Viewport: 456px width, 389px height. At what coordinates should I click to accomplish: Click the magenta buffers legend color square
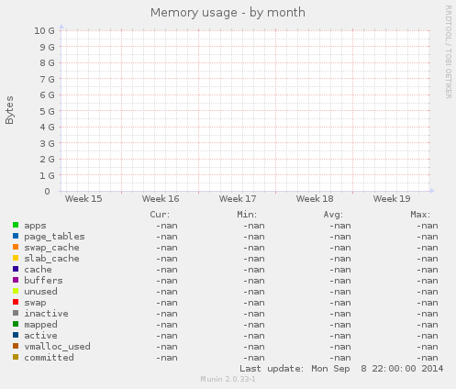click(x=16, y=280)
